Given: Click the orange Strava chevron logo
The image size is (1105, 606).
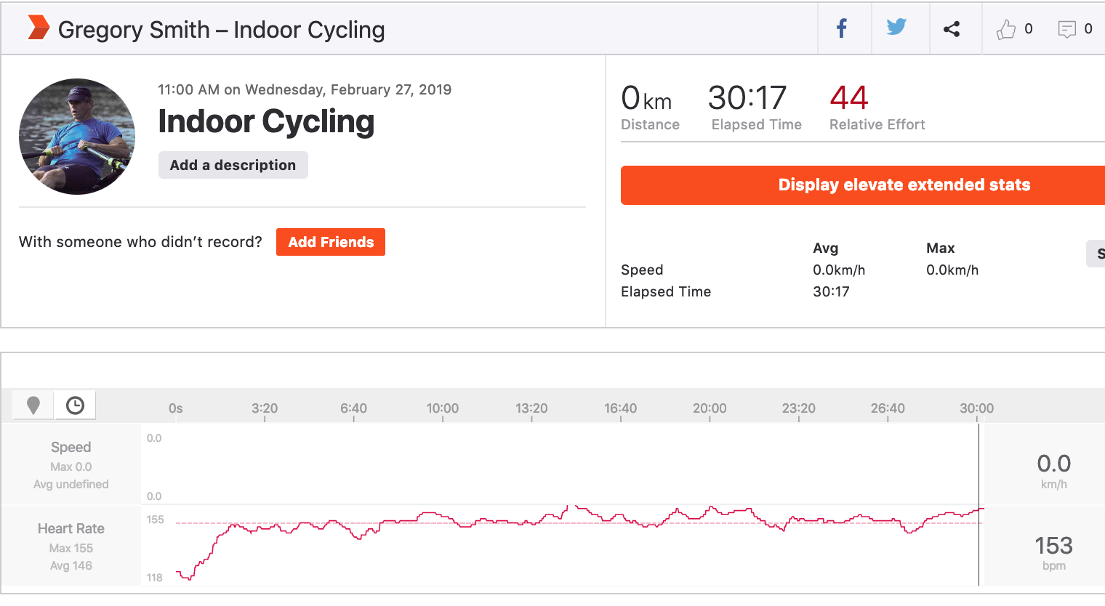Looking at the screenshot, I should click(39, 28).
